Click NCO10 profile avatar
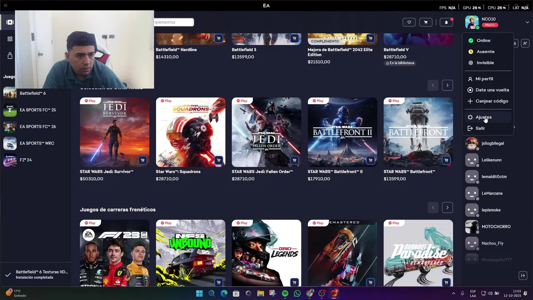The width and height of the screenshot is (533, 300). point(472,22)
